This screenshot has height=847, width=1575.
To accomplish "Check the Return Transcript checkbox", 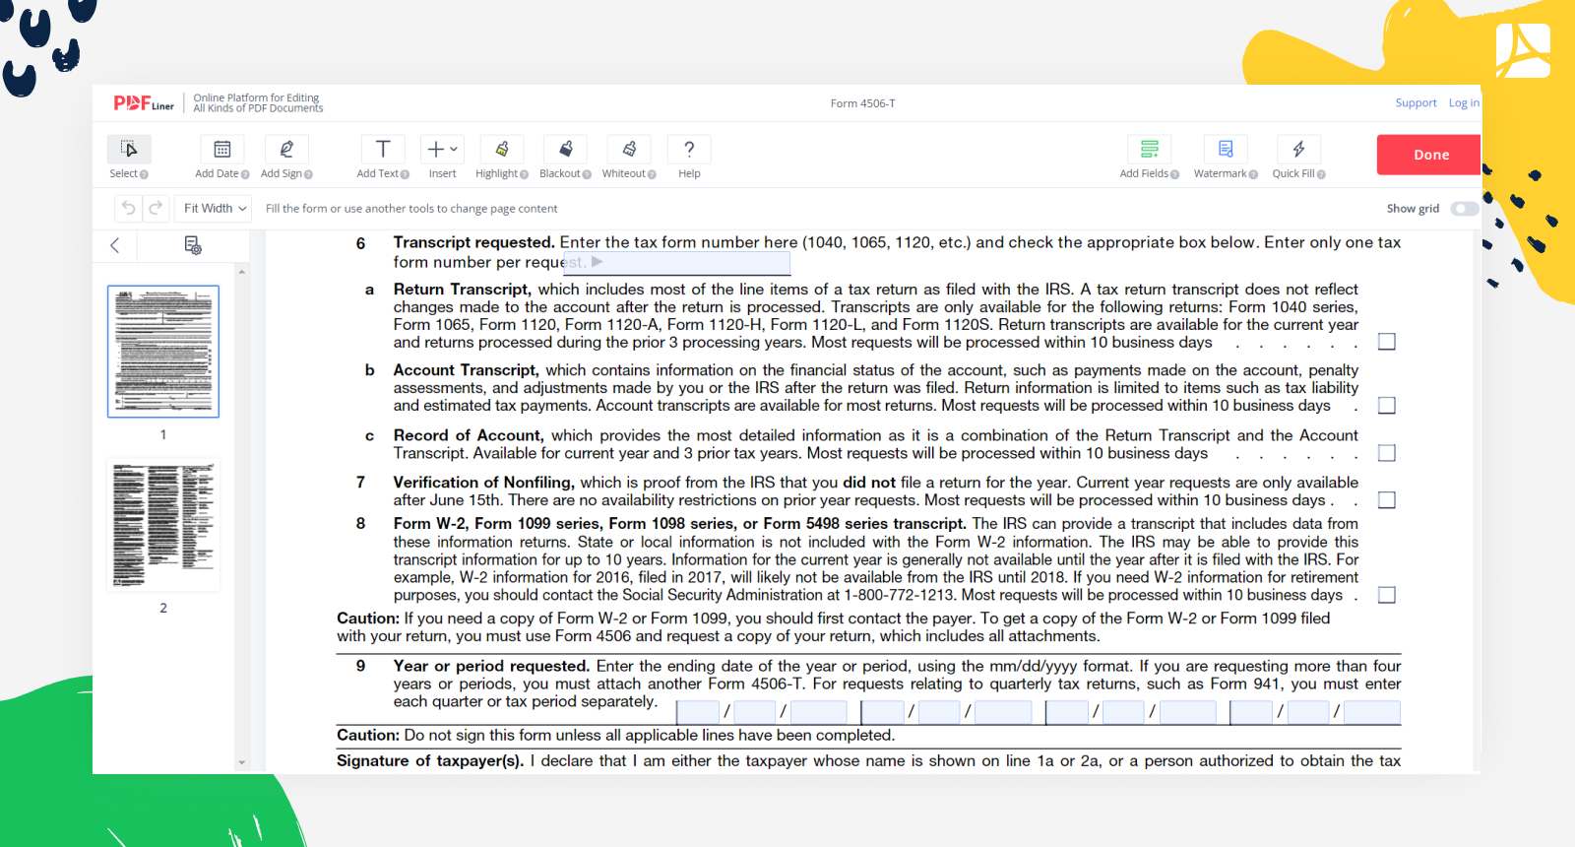I will [x=1387, y=342].
